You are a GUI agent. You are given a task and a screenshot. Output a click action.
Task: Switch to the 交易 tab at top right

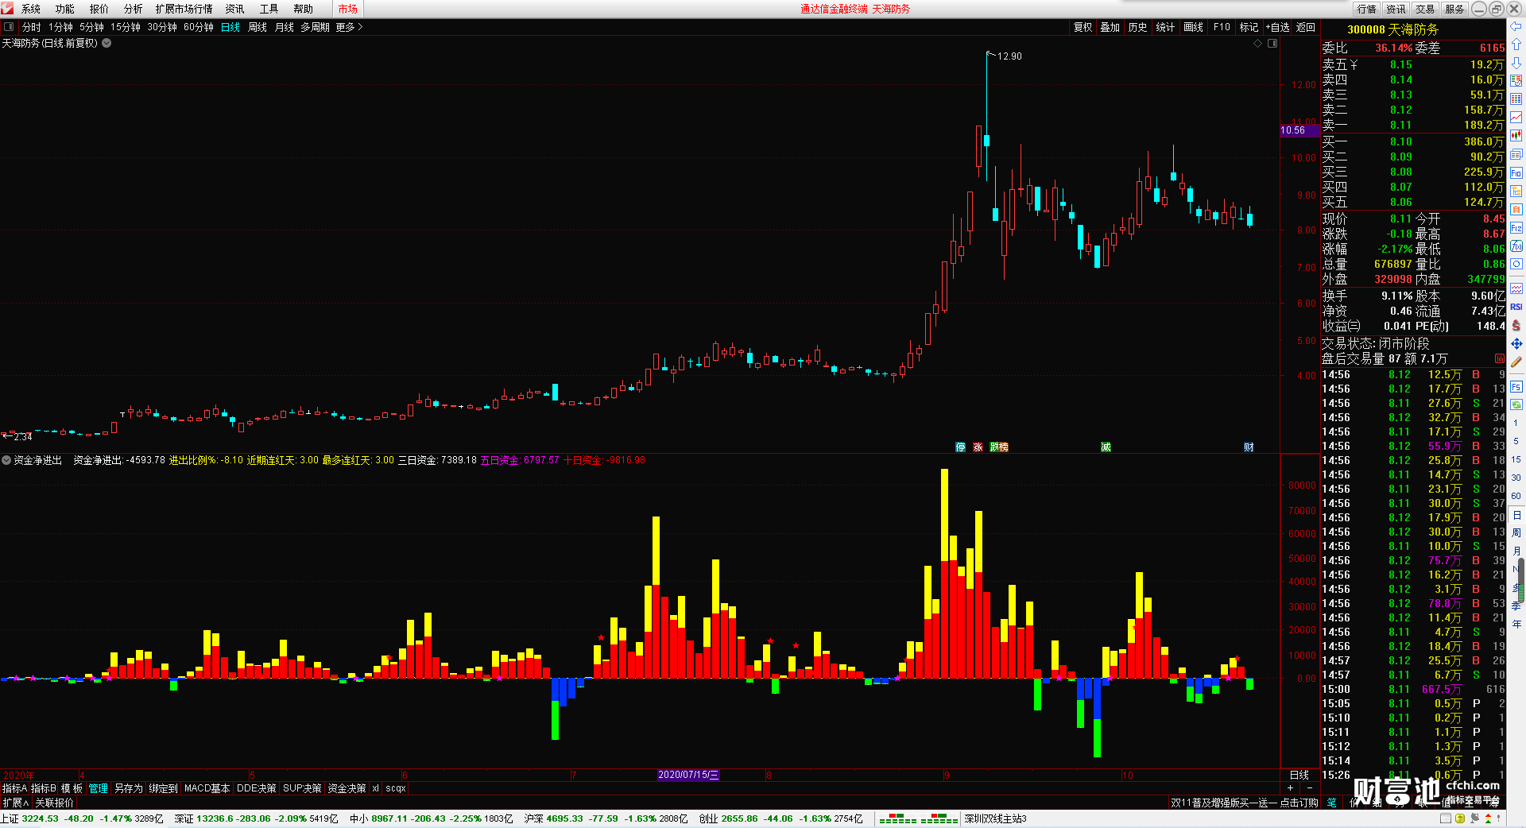[1426, 9]
